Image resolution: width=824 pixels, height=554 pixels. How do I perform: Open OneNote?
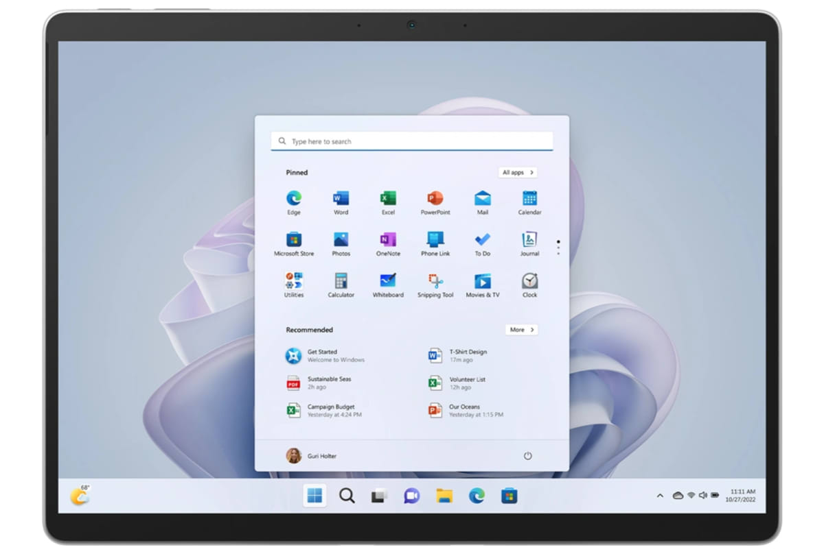[387, 240]
